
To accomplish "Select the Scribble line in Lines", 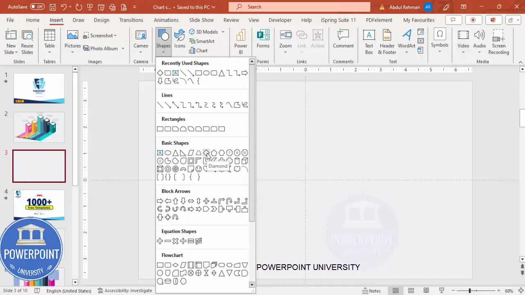I will 244,105.
